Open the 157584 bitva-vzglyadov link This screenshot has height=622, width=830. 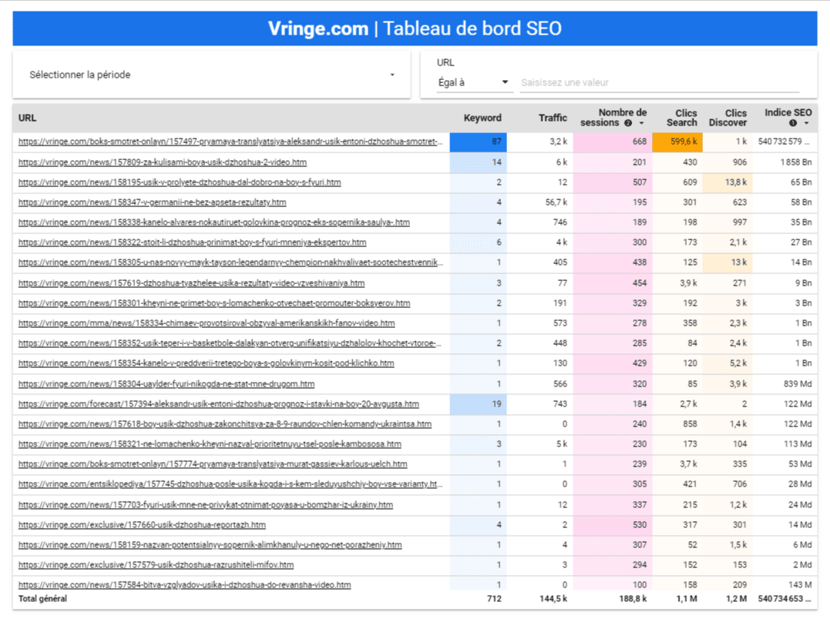(x=184, y=586)
